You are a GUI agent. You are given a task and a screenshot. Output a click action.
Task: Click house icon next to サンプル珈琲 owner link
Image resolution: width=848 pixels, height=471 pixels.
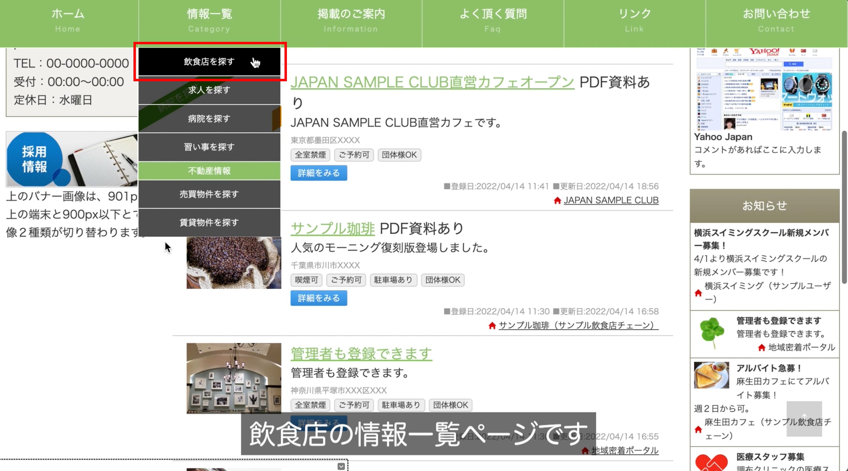492,325
